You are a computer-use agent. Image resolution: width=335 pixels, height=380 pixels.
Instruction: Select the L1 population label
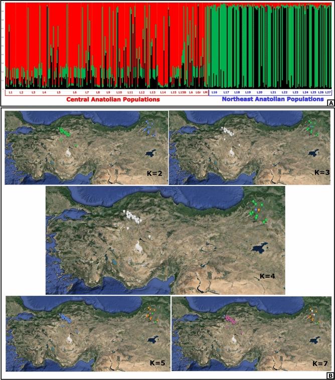pos(11,92)
